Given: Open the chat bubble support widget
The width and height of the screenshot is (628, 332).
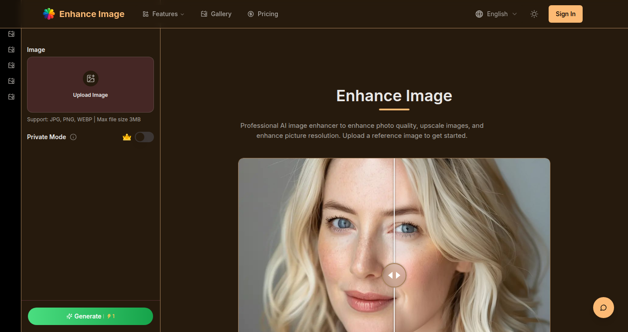Looking at the screenshot, I should pyautogui.click(x=604, y=308).
